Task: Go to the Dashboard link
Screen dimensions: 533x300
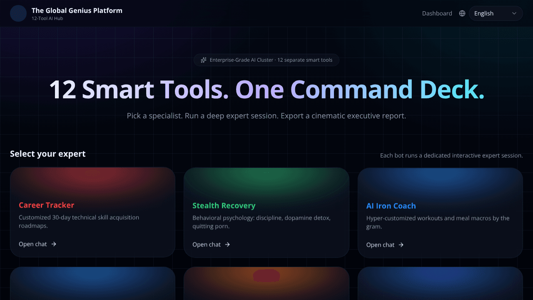Action: pyautogui.click(x=437, y=13)
